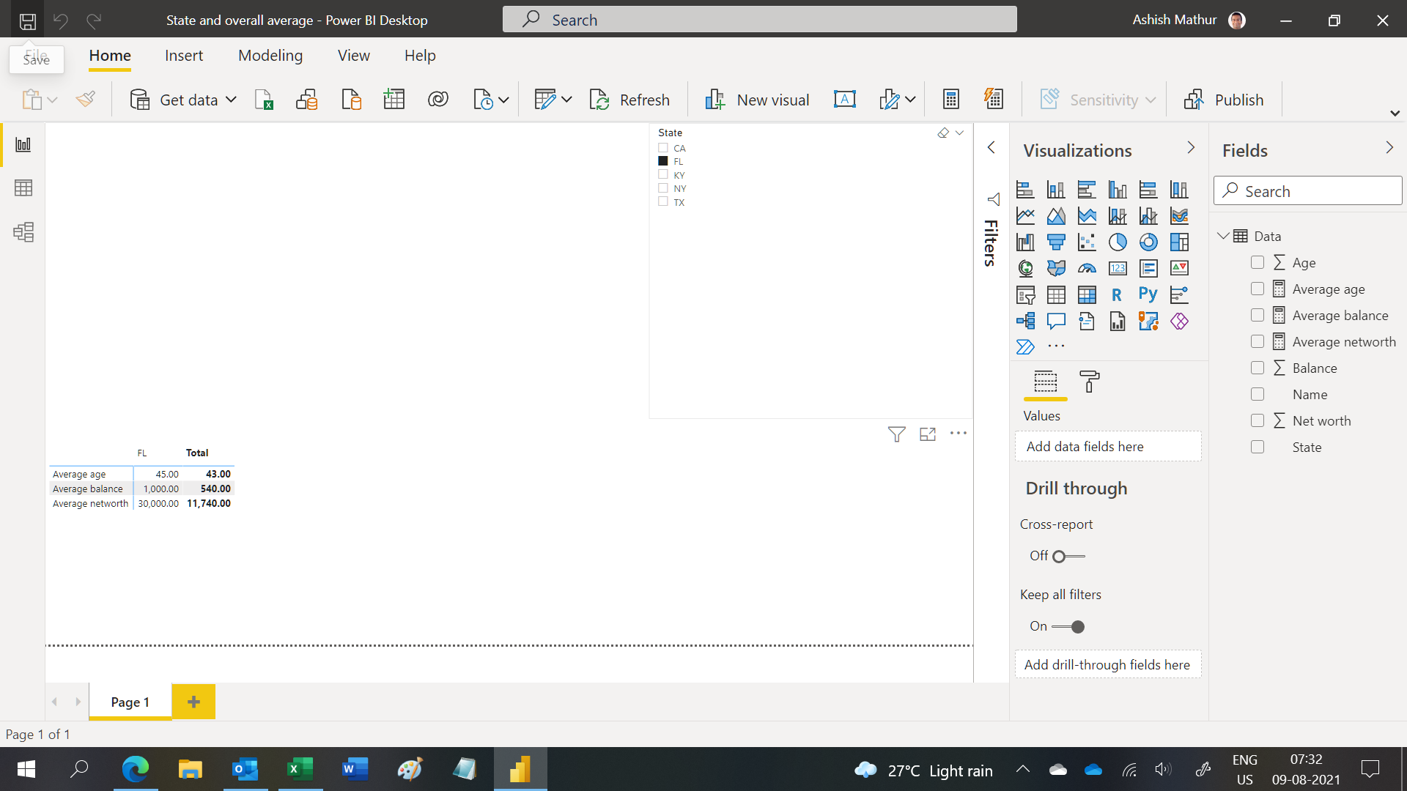The image size is (1407, 791).
Task: Select the Pie chart visual
Action: pos(1118,242)
